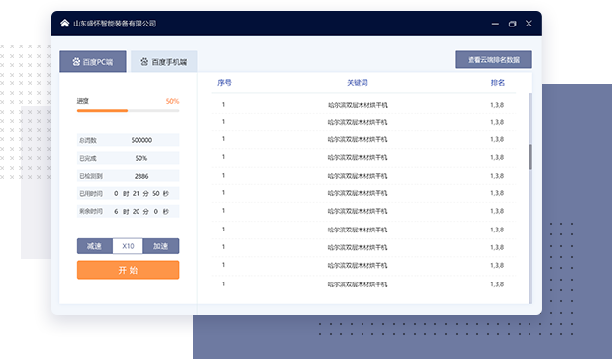This screenshot has width=612, height=359.
Task: Click the 剩余时间 remaining time row
Action: pyautogui.click(x=128, y=211)
